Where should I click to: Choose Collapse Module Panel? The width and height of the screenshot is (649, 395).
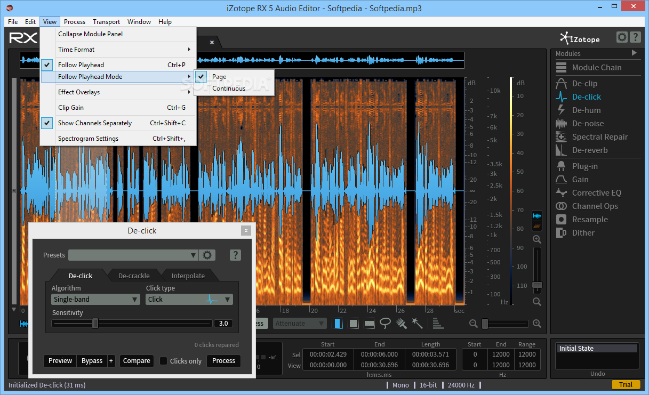(x=119, y=34)
